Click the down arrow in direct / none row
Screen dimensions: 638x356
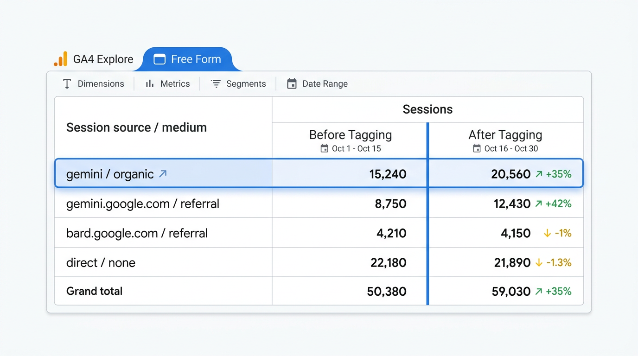pyautogui.click(x=539, y=263)
